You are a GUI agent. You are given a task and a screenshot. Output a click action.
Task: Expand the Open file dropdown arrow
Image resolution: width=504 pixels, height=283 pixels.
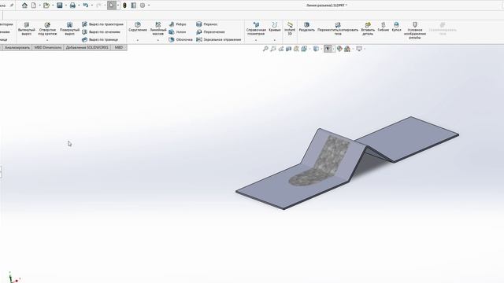pyautogui.click(x=53, y=6)
